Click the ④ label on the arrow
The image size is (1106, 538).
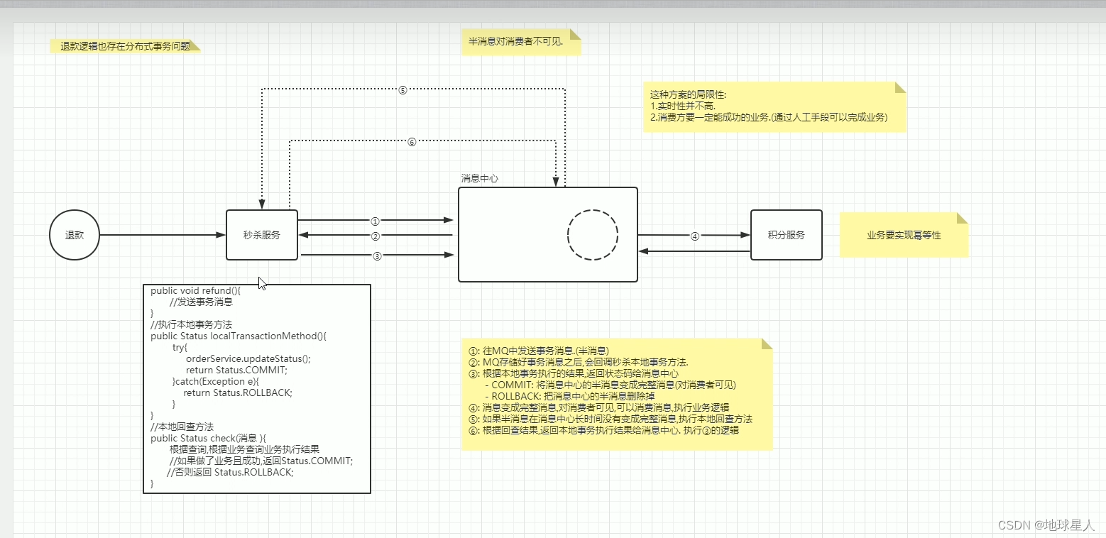point(695,236)
